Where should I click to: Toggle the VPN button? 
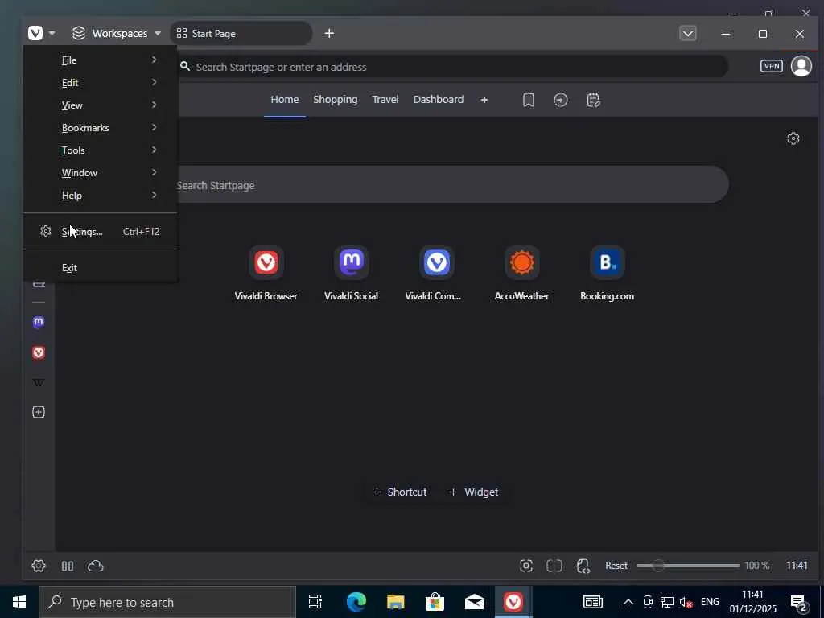coord(771,66)
